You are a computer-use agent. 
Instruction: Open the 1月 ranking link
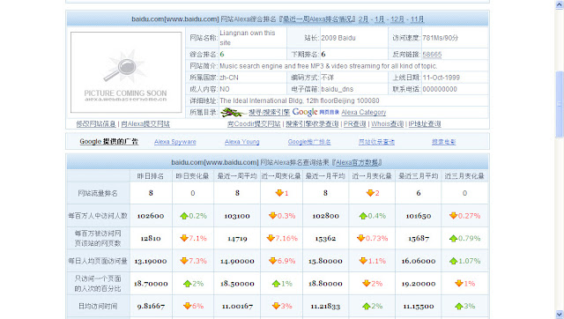click(380, 19)
